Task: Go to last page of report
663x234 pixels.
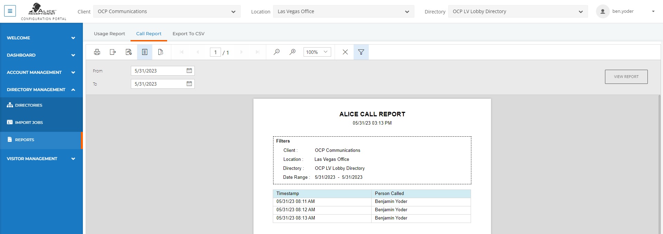Action: [x=257, y=52]
